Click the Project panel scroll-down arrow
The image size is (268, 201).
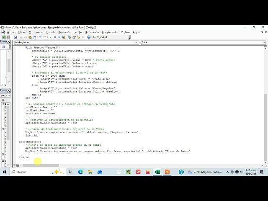pyautogui.click(x=9, y=82)
